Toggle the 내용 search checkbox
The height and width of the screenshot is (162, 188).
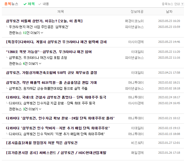point(44,4)
